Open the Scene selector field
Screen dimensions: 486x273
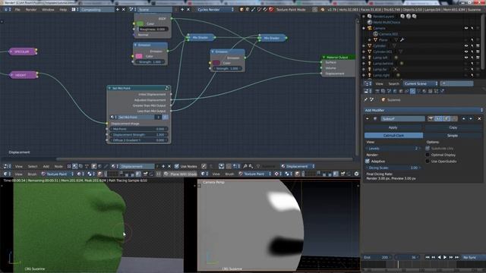pos(155,10)
